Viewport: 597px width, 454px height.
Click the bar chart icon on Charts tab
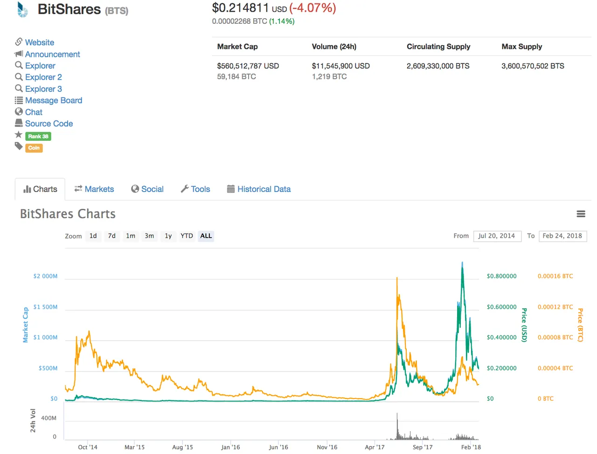[x=27, y=189]
